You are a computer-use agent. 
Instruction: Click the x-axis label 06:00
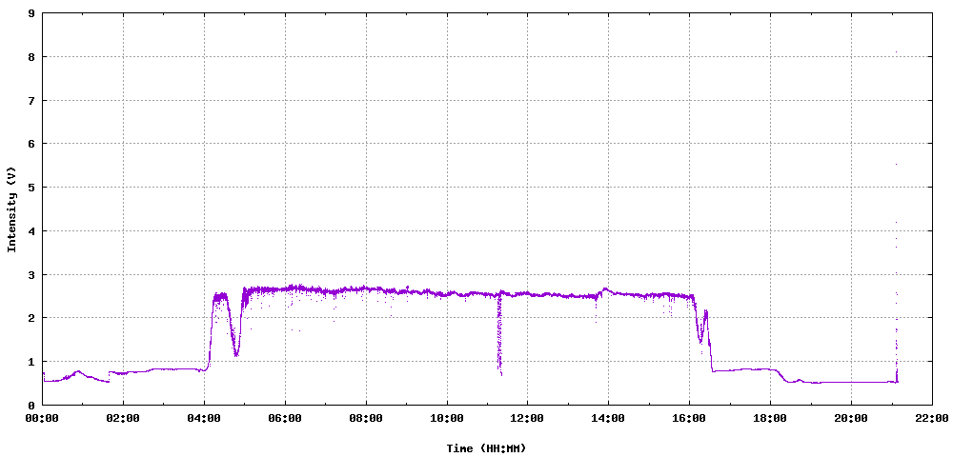pos(286,419)
